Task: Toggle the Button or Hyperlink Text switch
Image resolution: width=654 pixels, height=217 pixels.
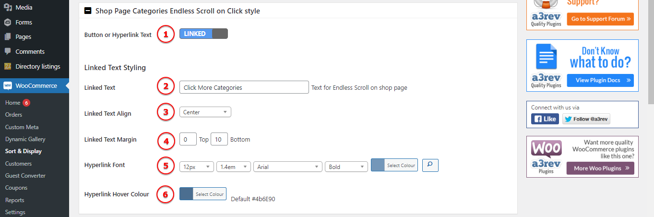Action: (203, 34)
